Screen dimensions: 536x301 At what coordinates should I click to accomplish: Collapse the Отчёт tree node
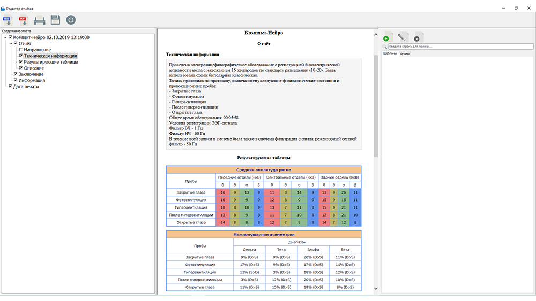coord(10,44)
